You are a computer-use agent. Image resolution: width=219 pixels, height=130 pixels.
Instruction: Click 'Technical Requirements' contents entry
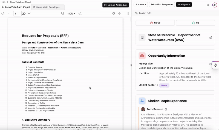tap(37, 77)
